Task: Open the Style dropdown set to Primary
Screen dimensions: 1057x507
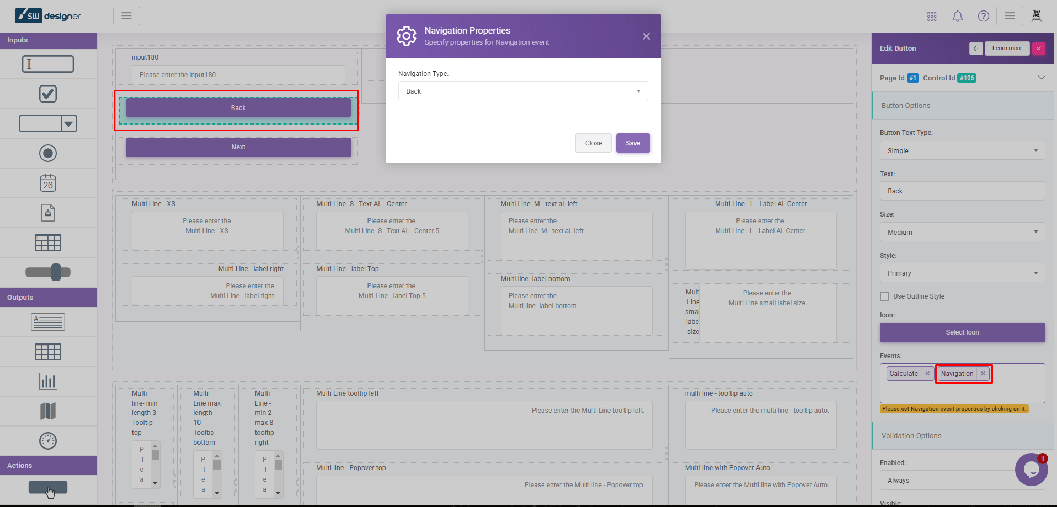Action: pyautogui.click(x=962, y=273)
